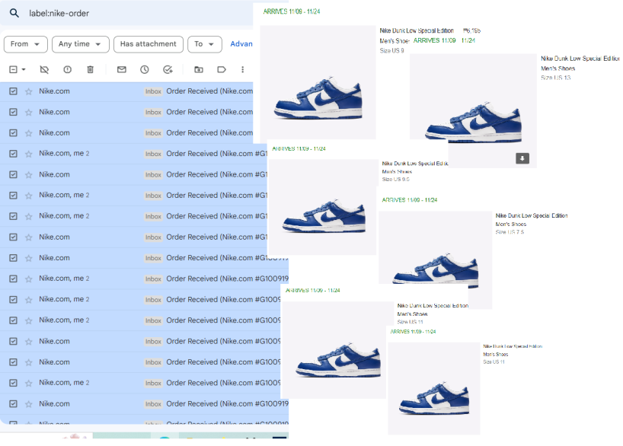
Task: Uncheck the first 'Nike.com, me 2' row checkbox
Action: tap(13, 154)
